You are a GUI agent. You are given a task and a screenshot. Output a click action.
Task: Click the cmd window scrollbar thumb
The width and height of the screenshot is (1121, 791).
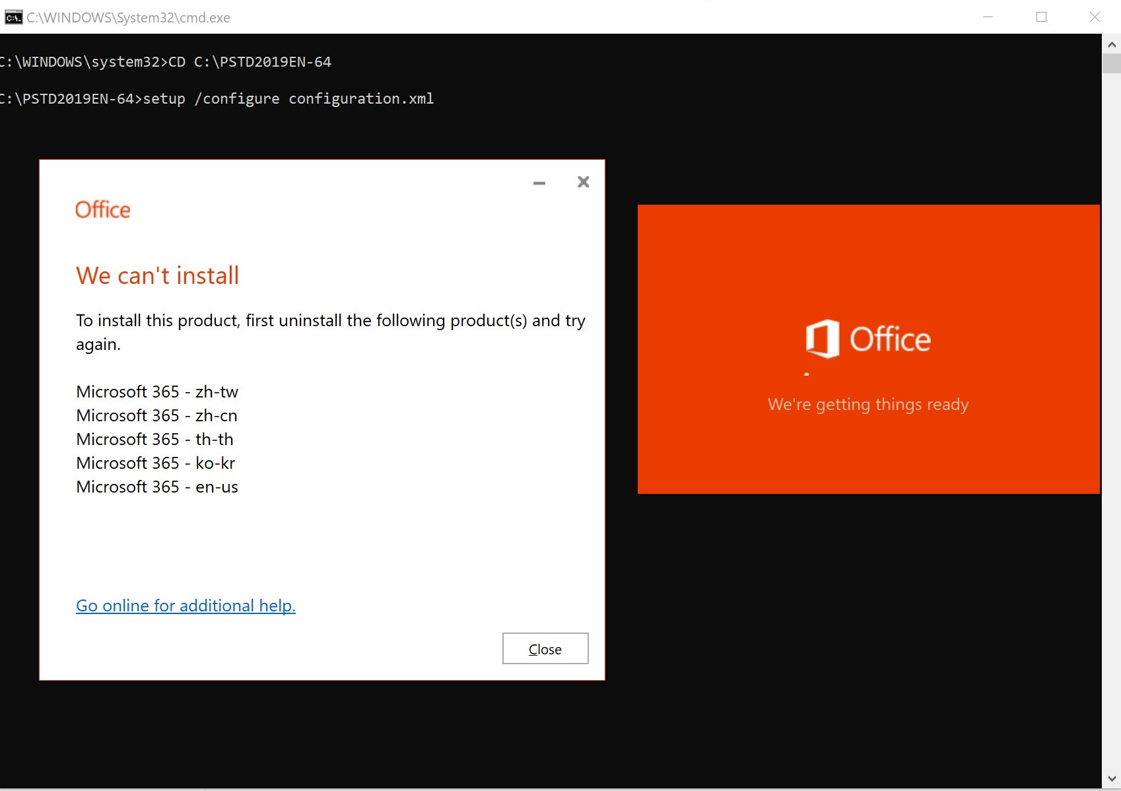tap(1112, 63)
